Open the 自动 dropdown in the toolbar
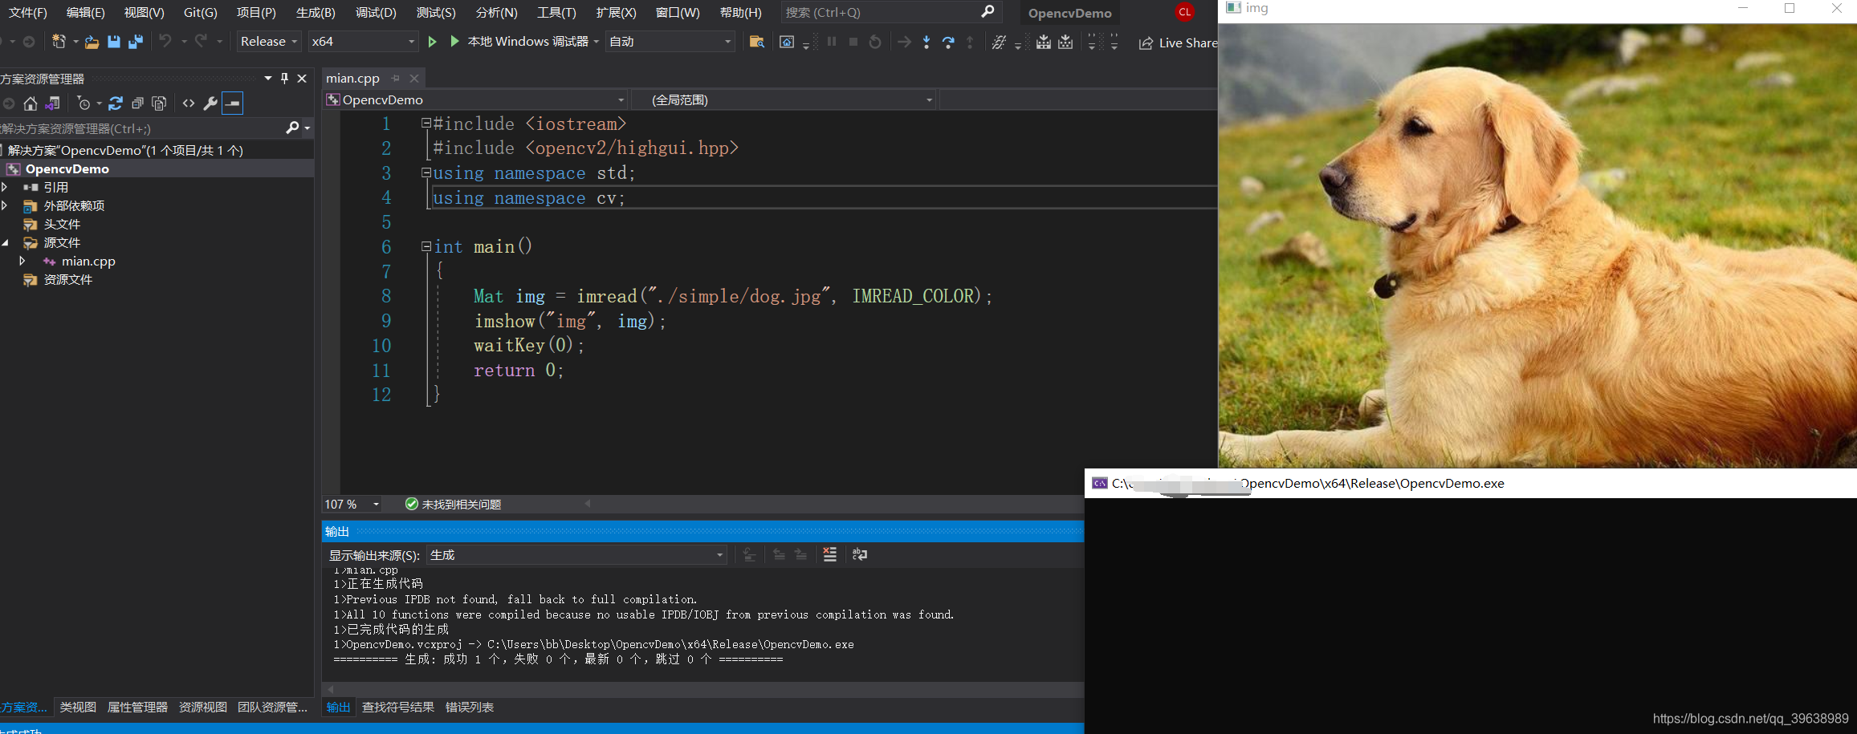1857x734 pixels. [670, 42]
